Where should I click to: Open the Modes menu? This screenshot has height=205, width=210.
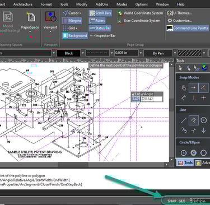click(122, 4)
